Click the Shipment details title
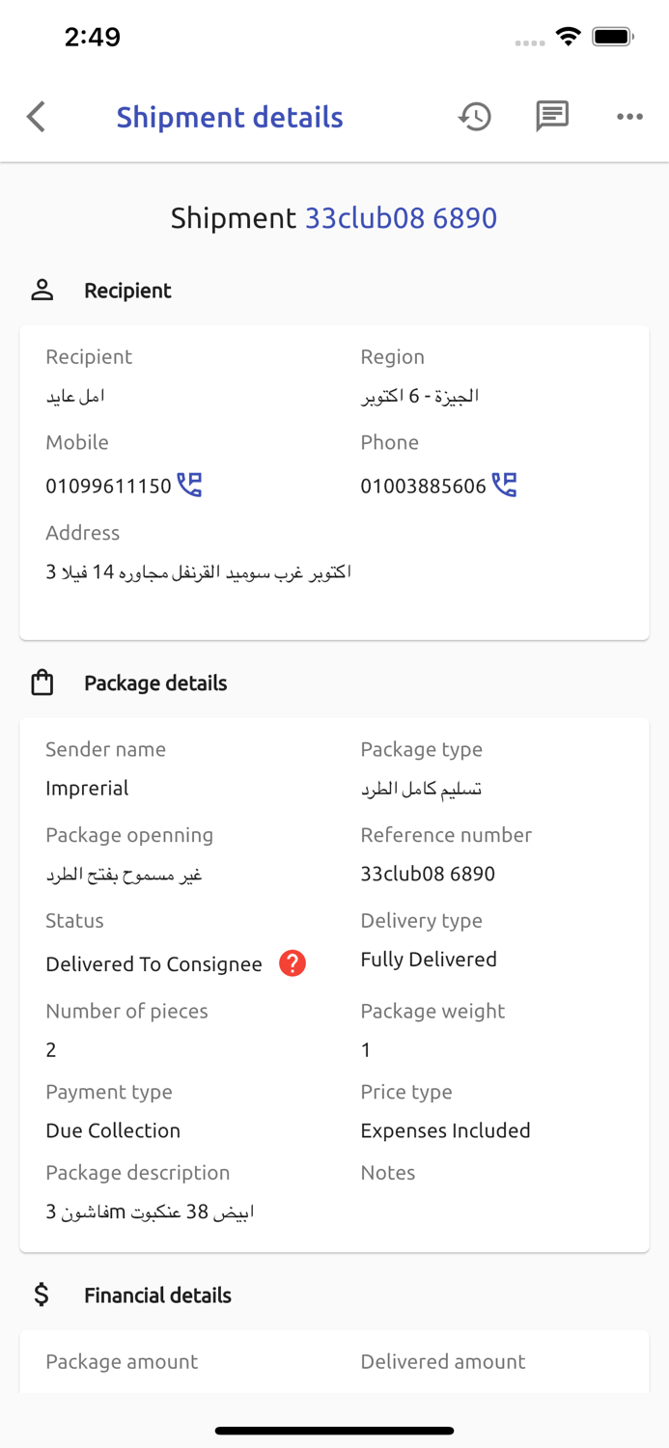The width and height of the screenshot is (669, 1448). [229, 117]
